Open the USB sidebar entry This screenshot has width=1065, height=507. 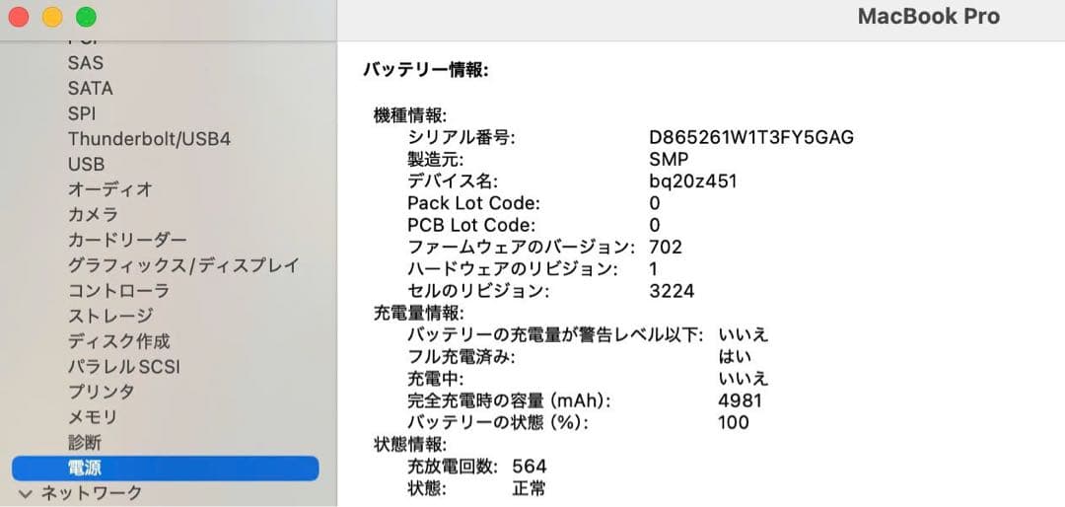pos(86,165)
